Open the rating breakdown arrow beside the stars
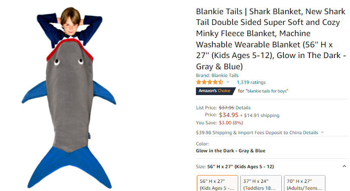 (228, 82)
